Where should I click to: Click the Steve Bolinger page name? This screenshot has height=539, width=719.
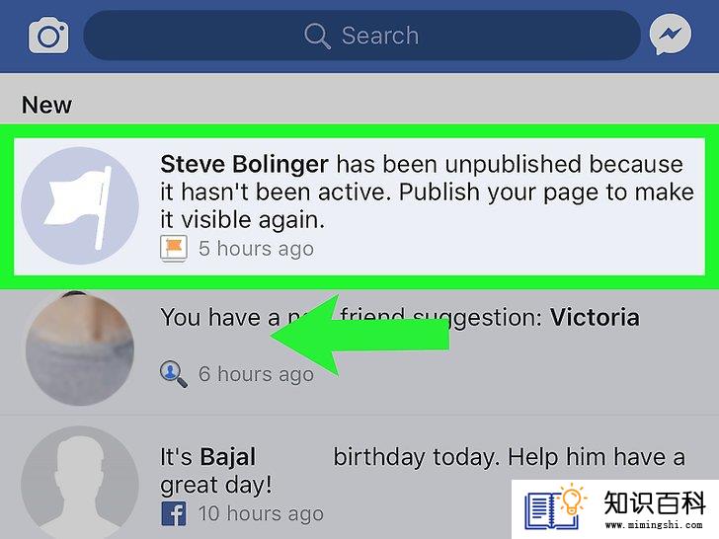(244, 164)
